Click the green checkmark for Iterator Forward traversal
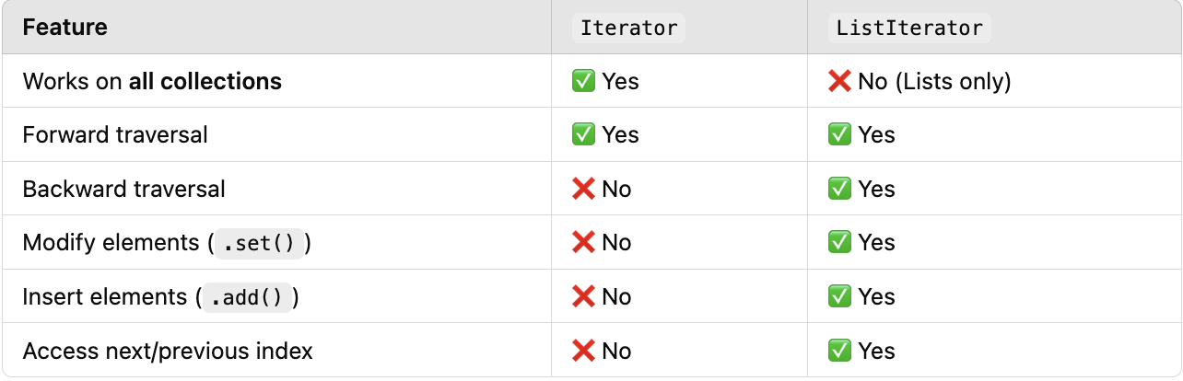Image resolution: width=1183 pixels, height=381 pixels. point(583,135)
